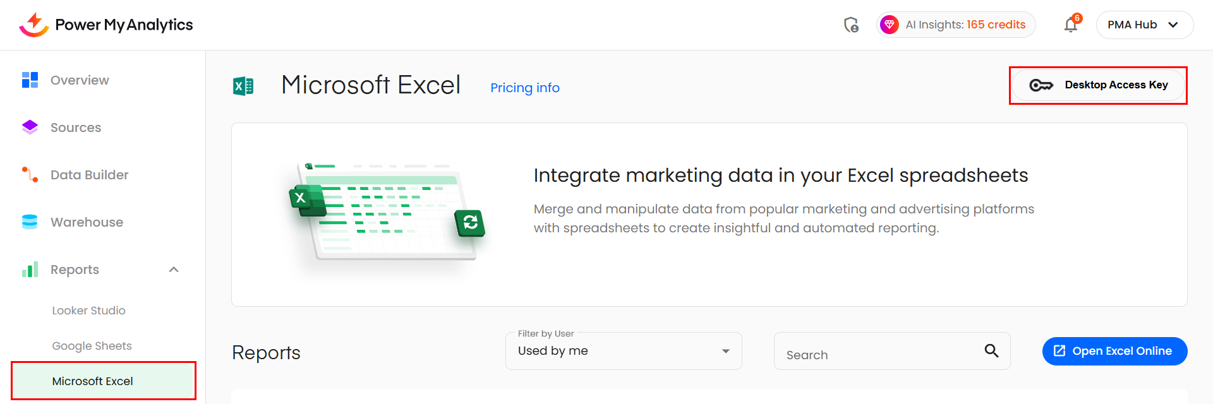Click the Desktop Access Key button

pos(1098,85)
